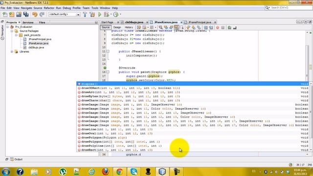Click the Redo toolbar icon
The height and width of the screenshot is (176, 313).
click(x=42, y=14)
